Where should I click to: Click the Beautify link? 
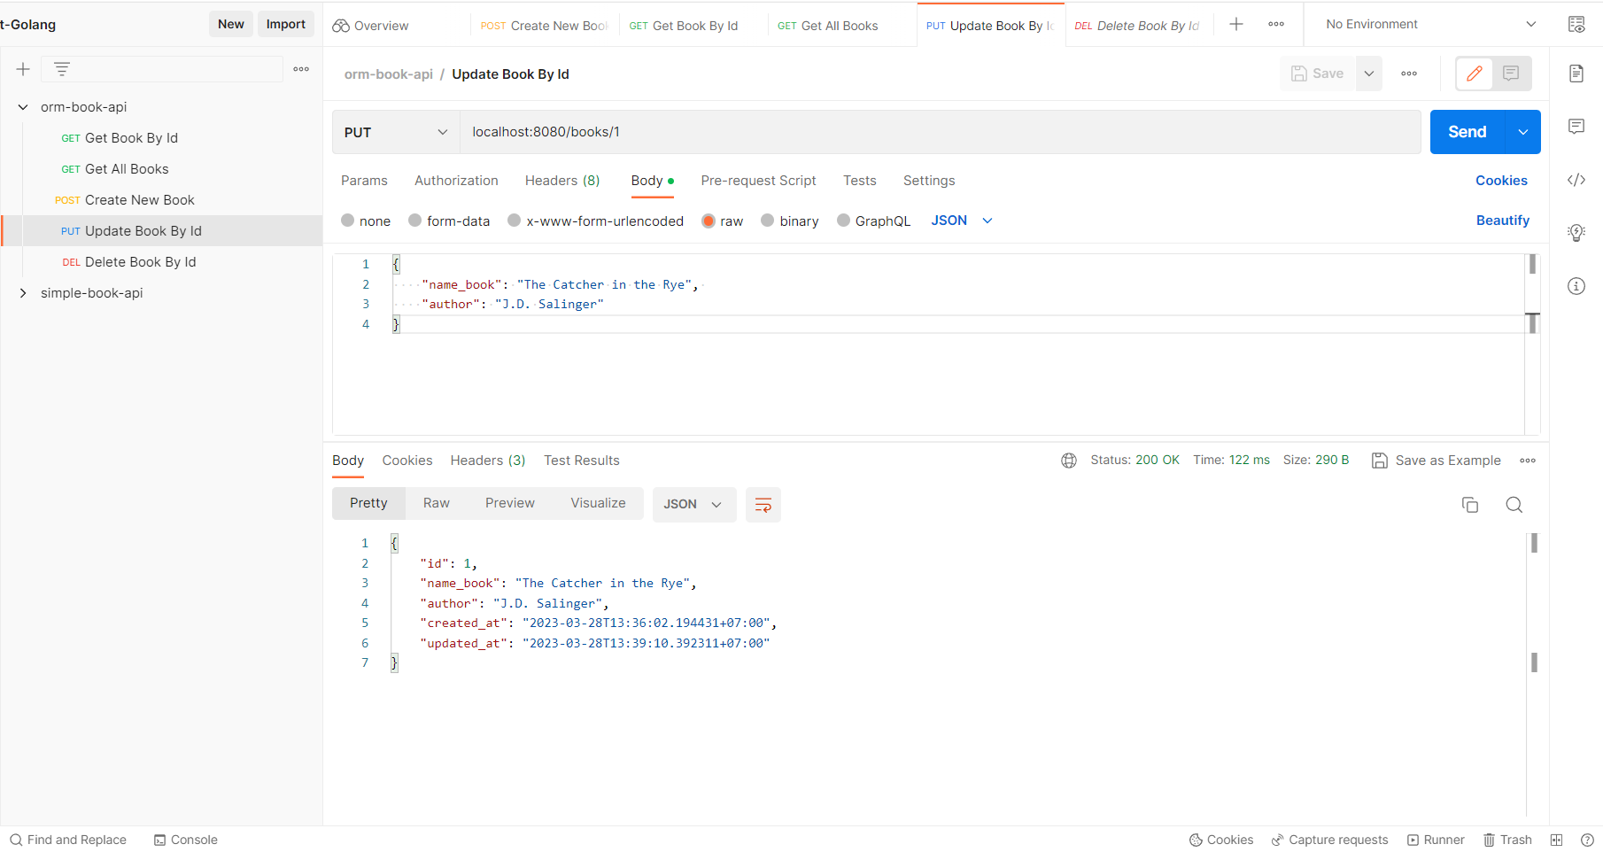[x=1503, y=221]
